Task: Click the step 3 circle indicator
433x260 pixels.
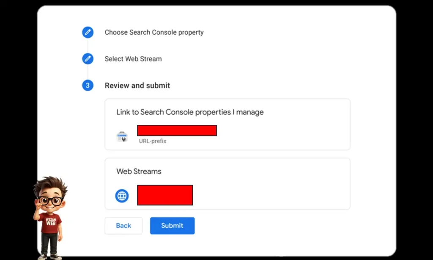Action: [x=88, y=85]
